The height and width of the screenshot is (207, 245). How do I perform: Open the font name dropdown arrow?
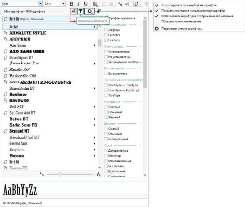point(40,4)
